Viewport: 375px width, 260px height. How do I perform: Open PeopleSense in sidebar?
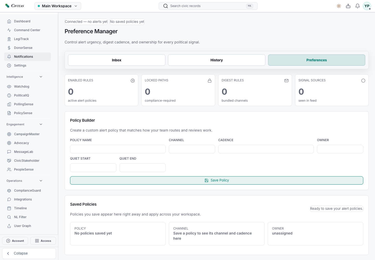point(27,170)
